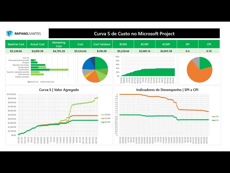Click the "Gerenciamento do projeto" bar chart label

pyautogui.click(x=19, y=60)
